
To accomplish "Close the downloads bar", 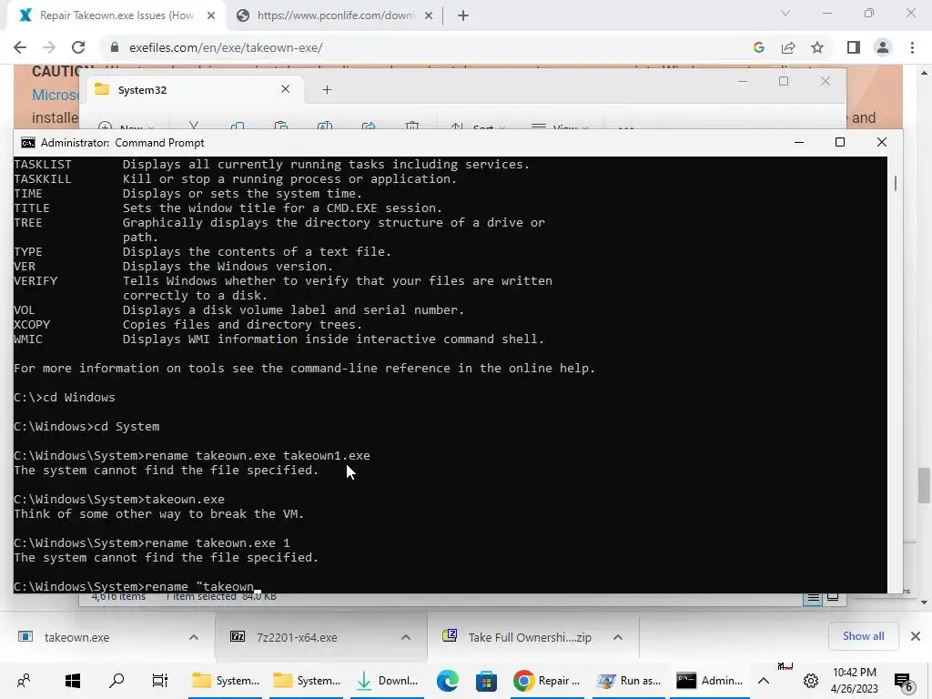I will coord(916,636).
